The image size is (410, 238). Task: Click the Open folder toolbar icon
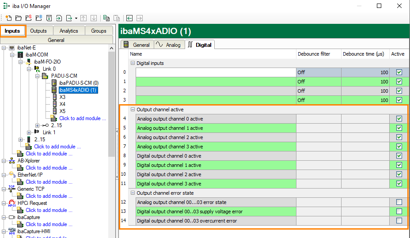(x=18, y=18)
